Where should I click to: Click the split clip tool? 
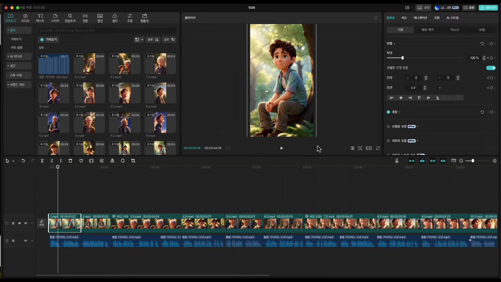[42, 161]
